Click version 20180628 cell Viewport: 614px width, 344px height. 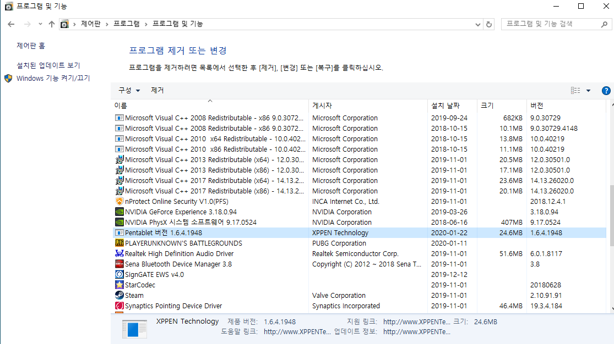[546, 285]
